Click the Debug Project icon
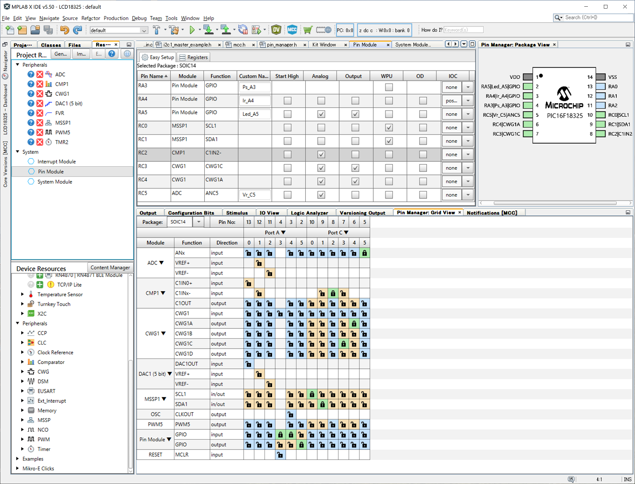The width and height of the screenshot is (635, 484). pyautogui.click(x=256, y=30)
